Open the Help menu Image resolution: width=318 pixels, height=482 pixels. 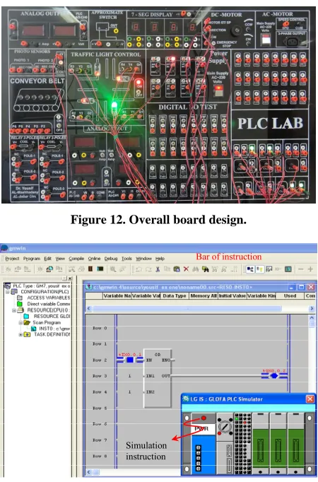[160, 259]
